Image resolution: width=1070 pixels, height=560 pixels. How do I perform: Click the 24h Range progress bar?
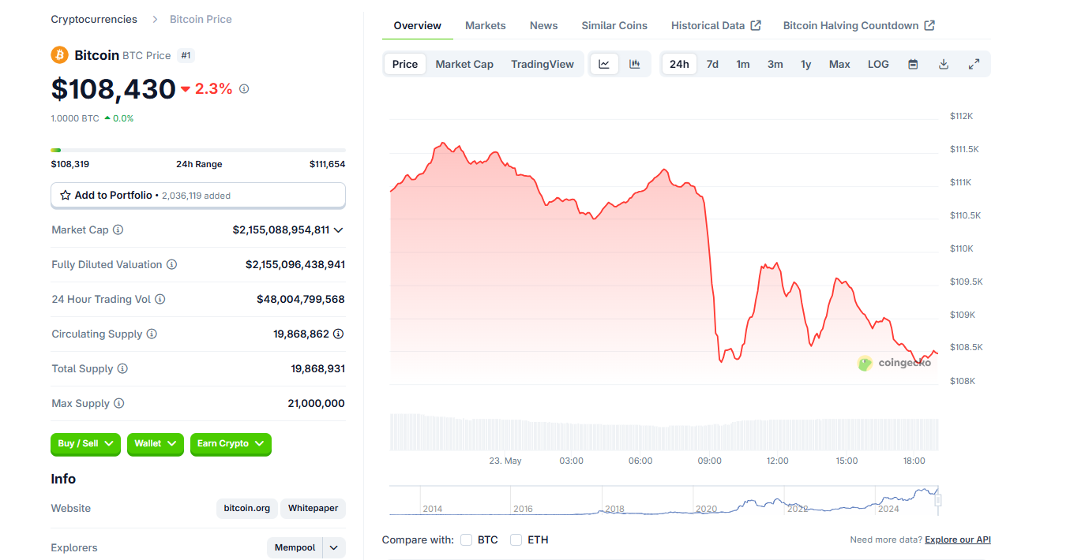[198, 150]
